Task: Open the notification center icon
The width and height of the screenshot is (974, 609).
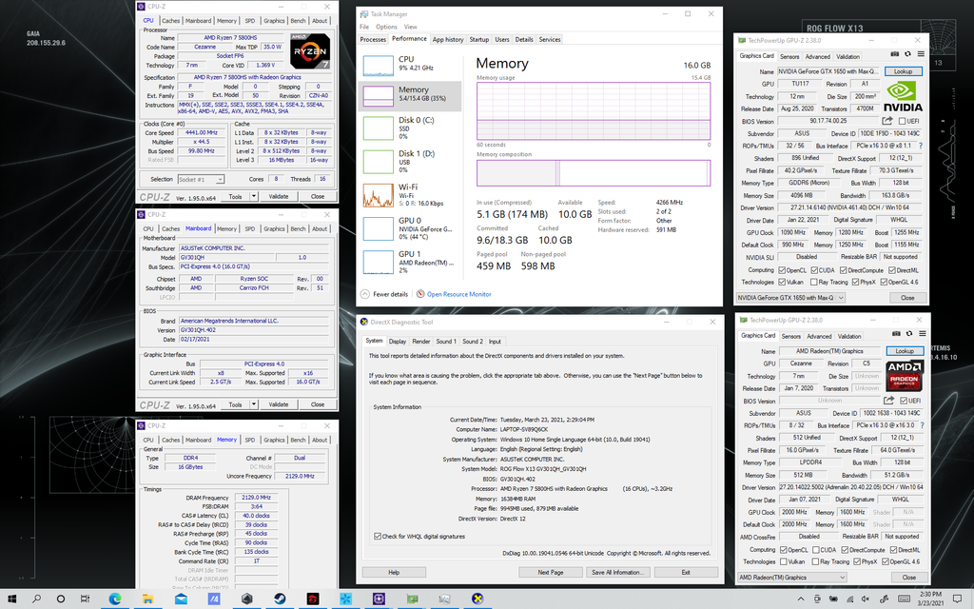Action: tap(957, 599)
